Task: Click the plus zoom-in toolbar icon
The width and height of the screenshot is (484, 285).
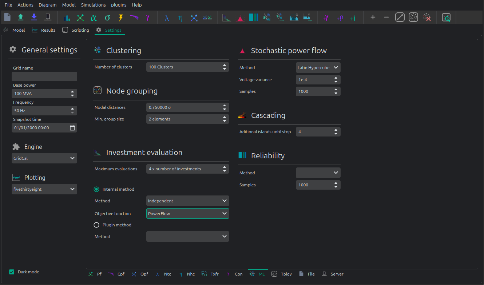Action: [x=373, y=17]
